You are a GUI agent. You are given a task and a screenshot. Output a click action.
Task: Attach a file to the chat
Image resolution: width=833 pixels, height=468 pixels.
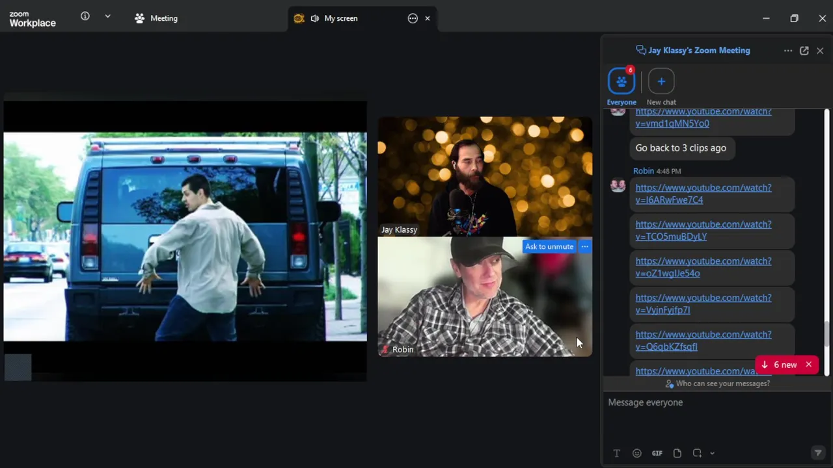[x=677, y=453]
